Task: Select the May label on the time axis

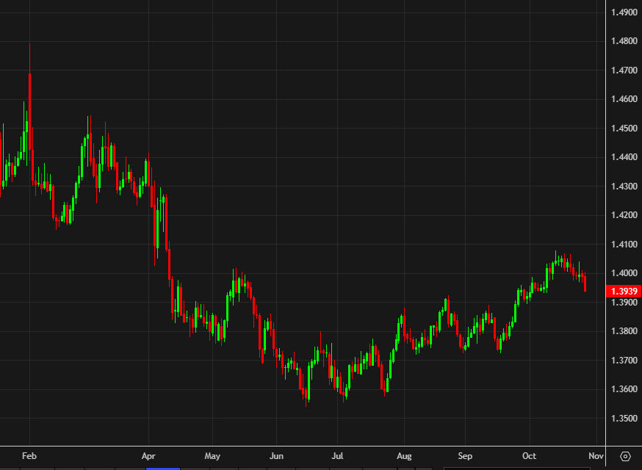Action: (x=212, y=456)
